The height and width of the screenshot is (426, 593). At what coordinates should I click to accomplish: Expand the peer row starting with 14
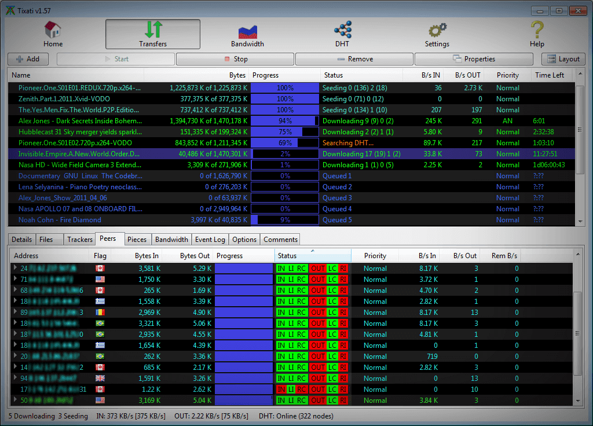15,366
